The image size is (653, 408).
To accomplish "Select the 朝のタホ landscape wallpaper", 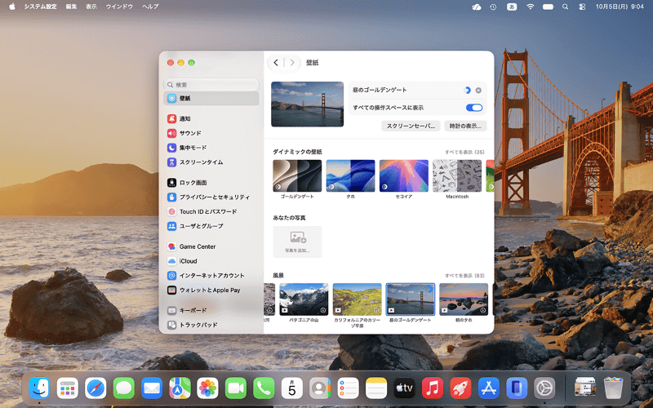I will [x=464, y=299].
